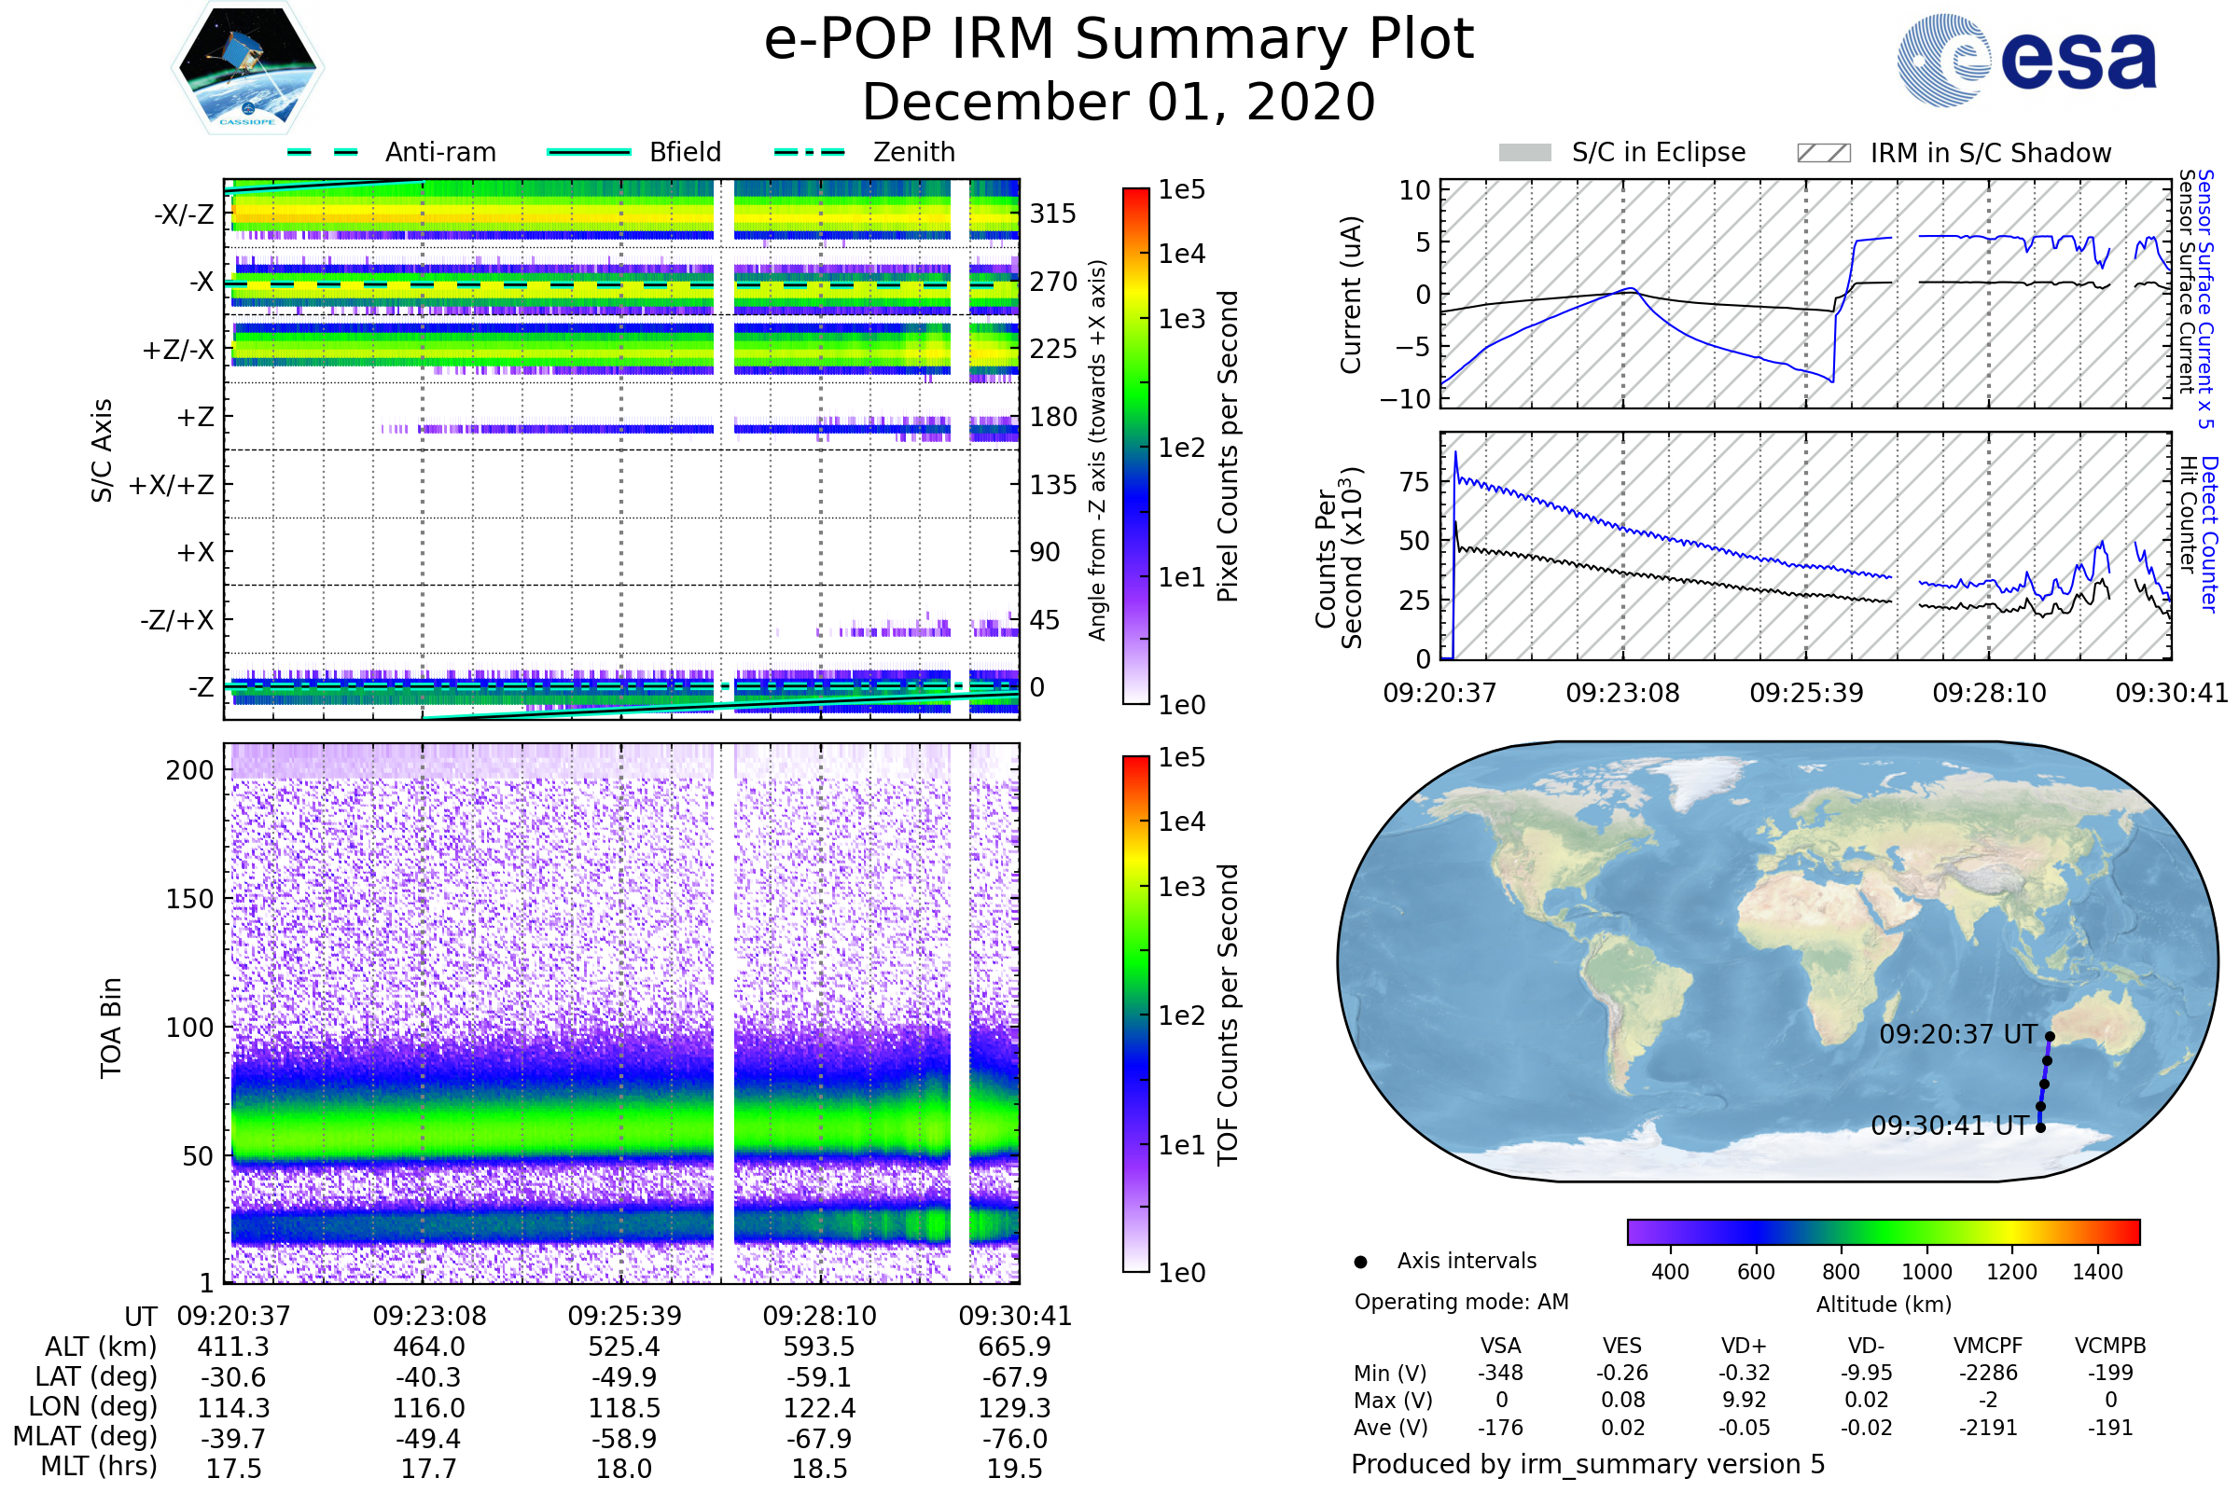Click the ESA logo
The image size is (2239, 1492).
(x=2025, y=59)
